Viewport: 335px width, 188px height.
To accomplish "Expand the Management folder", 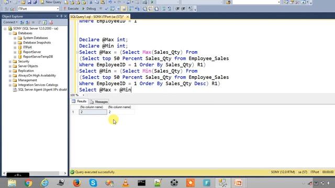I will click(10, 80).
